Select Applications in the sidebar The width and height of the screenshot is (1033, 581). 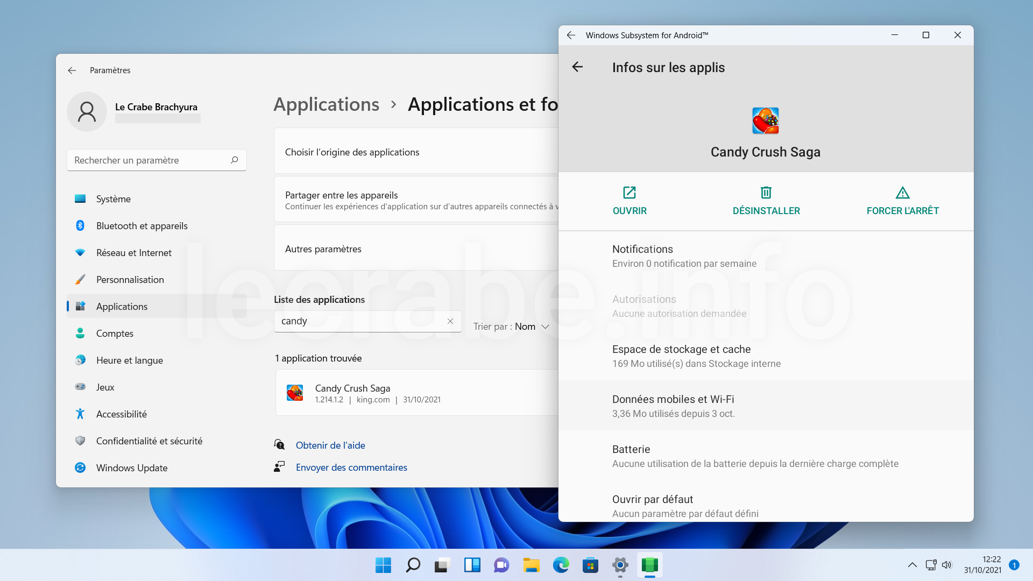157,307
